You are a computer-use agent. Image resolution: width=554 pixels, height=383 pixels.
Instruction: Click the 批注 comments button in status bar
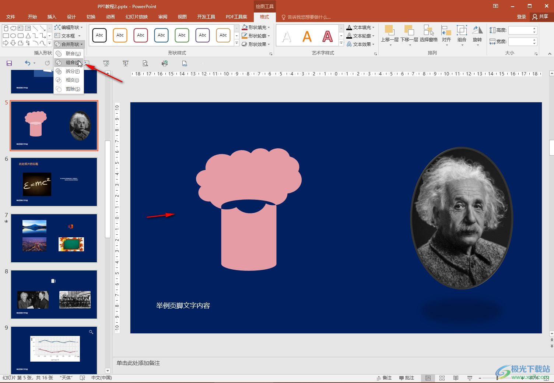[x=407, y=378]
